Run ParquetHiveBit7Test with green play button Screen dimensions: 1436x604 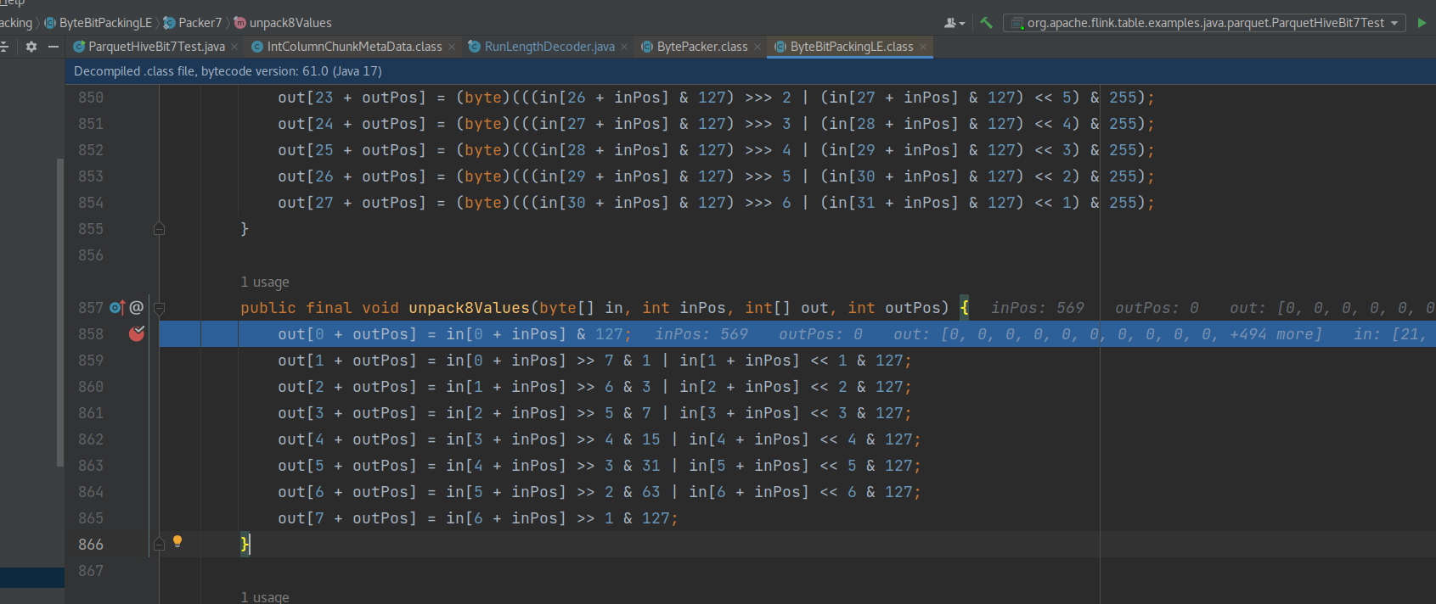pos(1422,23)
